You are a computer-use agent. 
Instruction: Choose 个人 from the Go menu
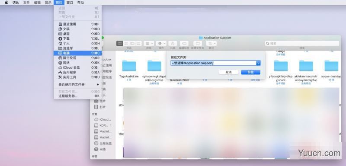point(78,43)
